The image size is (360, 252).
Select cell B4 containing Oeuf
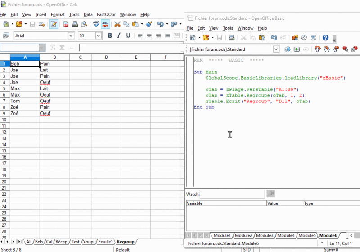54,82
